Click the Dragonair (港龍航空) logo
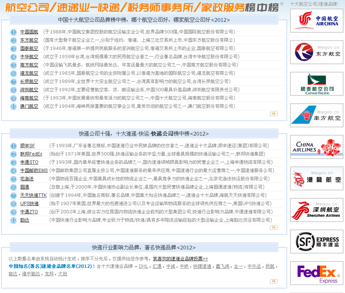The image size is (345, 293). click(316, 178)
